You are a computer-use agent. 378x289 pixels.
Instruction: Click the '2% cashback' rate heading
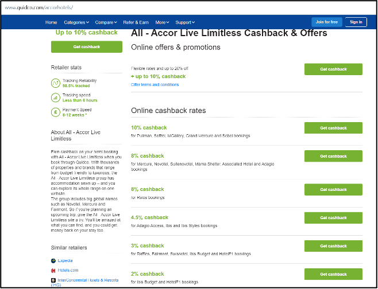(147, 274)
